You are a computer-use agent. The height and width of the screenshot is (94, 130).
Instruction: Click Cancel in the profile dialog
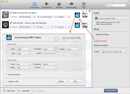tap(61, 82)
